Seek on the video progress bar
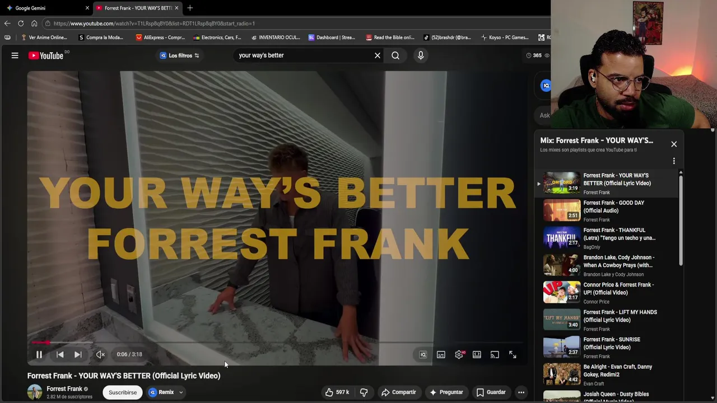This screenshot has width=717, height=403. pos(277,342)
